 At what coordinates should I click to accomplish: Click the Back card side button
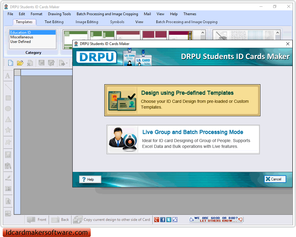60,220
